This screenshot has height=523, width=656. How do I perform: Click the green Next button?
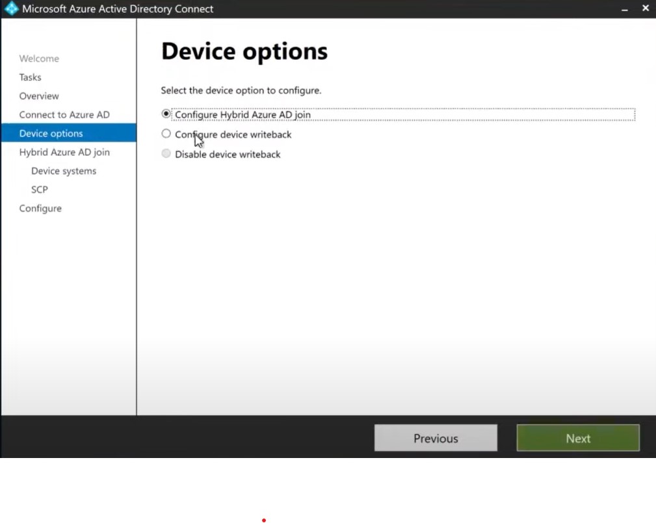[578, 438]
